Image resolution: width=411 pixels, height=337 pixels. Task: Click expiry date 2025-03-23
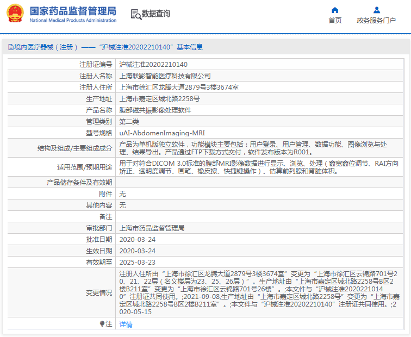pyautogui.click(x=138, y=263)
